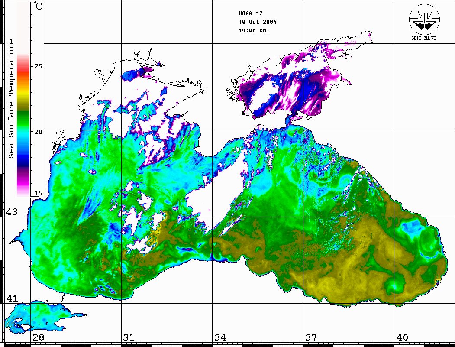
Task: Click the 'NOAA-17' satellite label
Action: (250, 13)
